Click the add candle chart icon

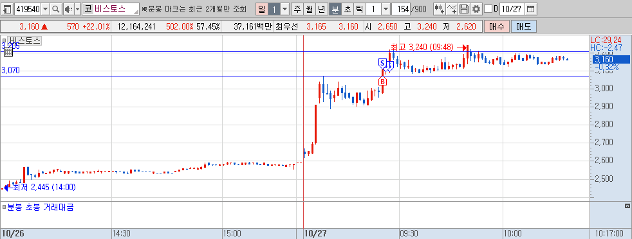[440, 8]
